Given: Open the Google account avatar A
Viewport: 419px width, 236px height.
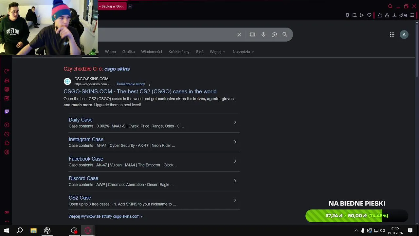Looking at the screenshot, I should coord(404,35).
